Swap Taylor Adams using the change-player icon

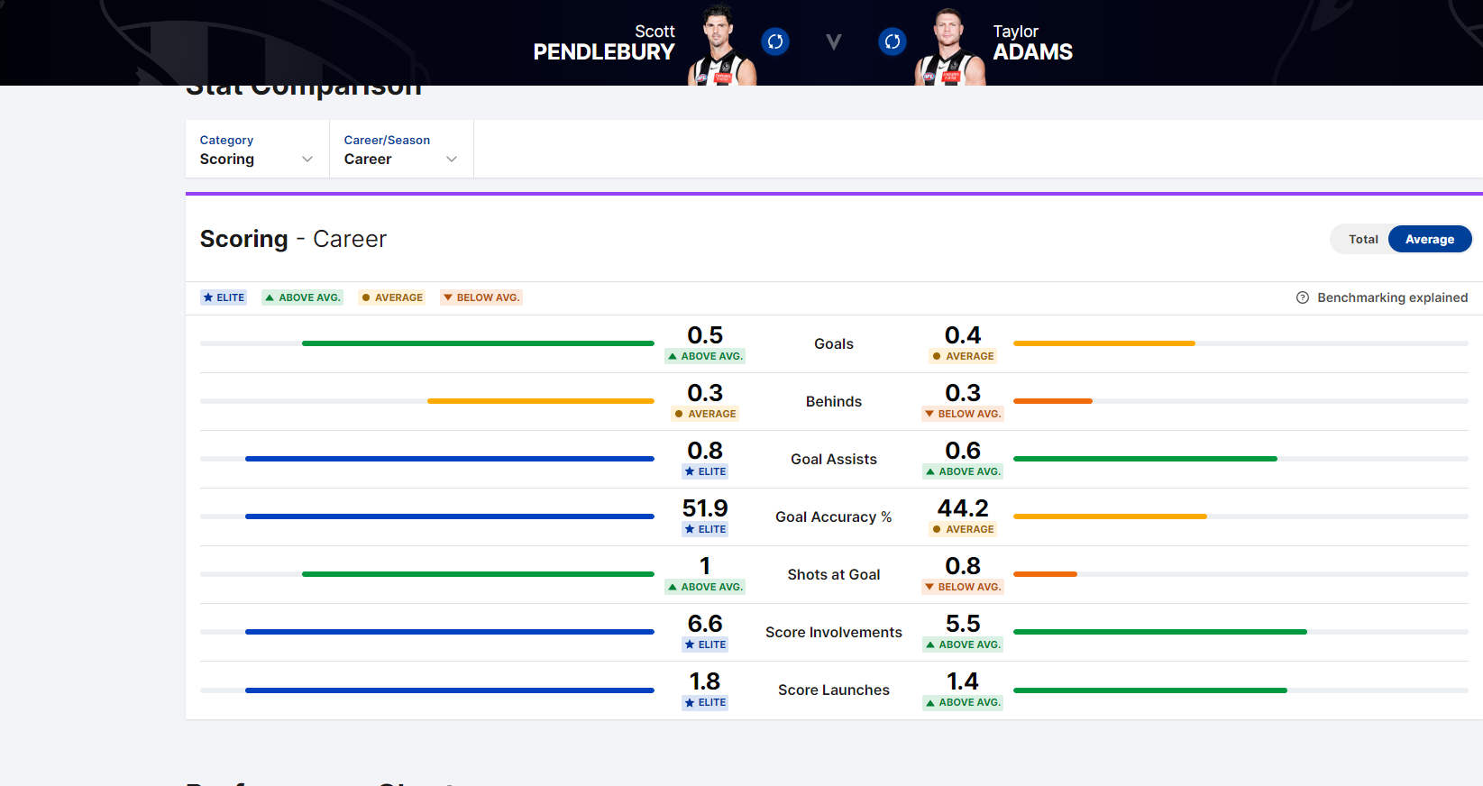pyautogui.click(x=893, y=41)
